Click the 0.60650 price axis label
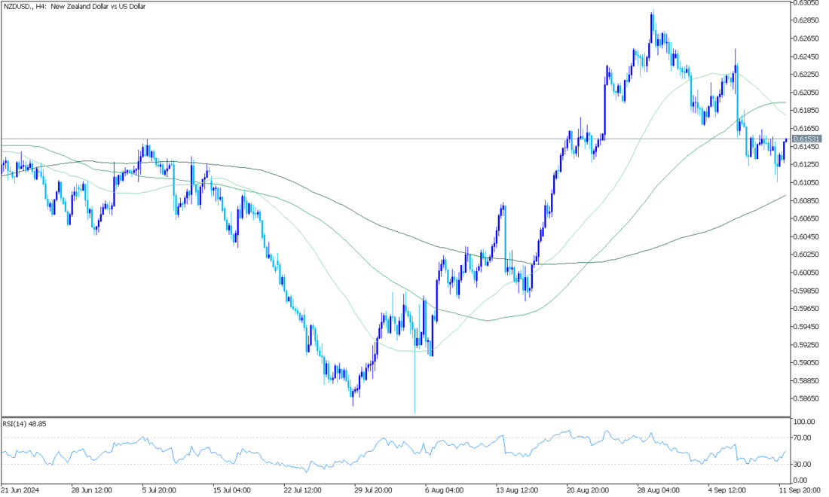Image resolution: width=829 pixels, height=497 pixels. pos(806,218)
